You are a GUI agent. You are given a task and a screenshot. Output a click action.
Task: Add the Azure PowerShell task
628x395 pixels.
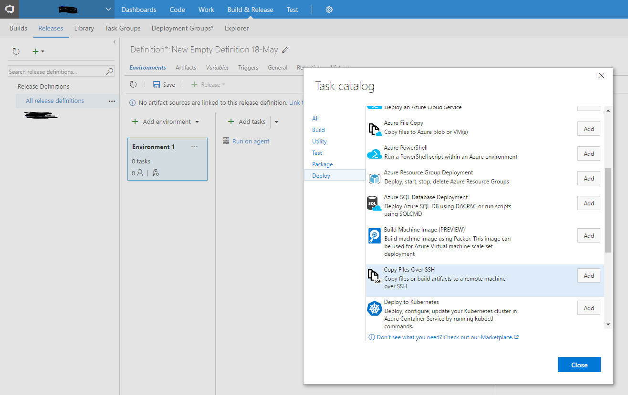click(x=589, y=153)
